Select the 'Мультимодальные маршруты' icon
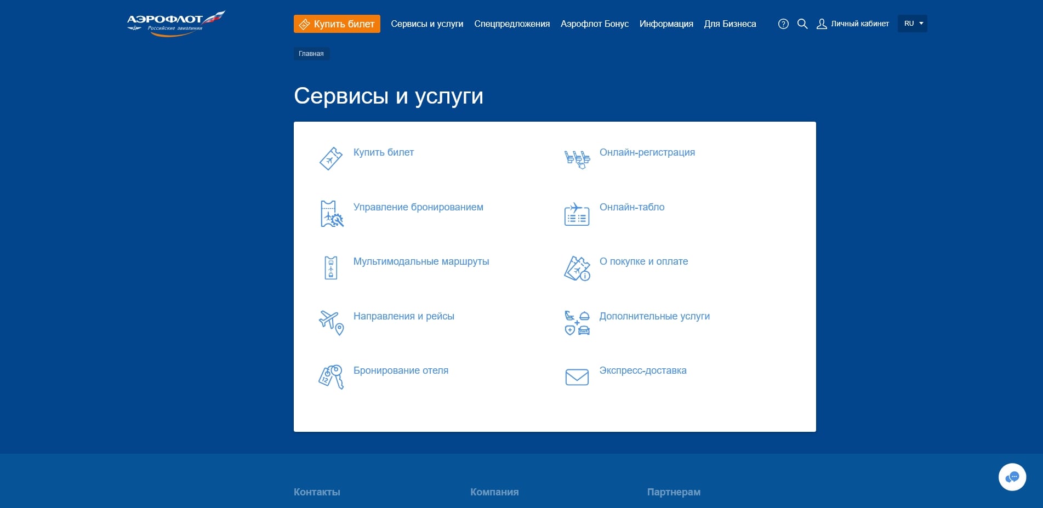Viewport: 1043px width, 508px height. click(330, 268)
